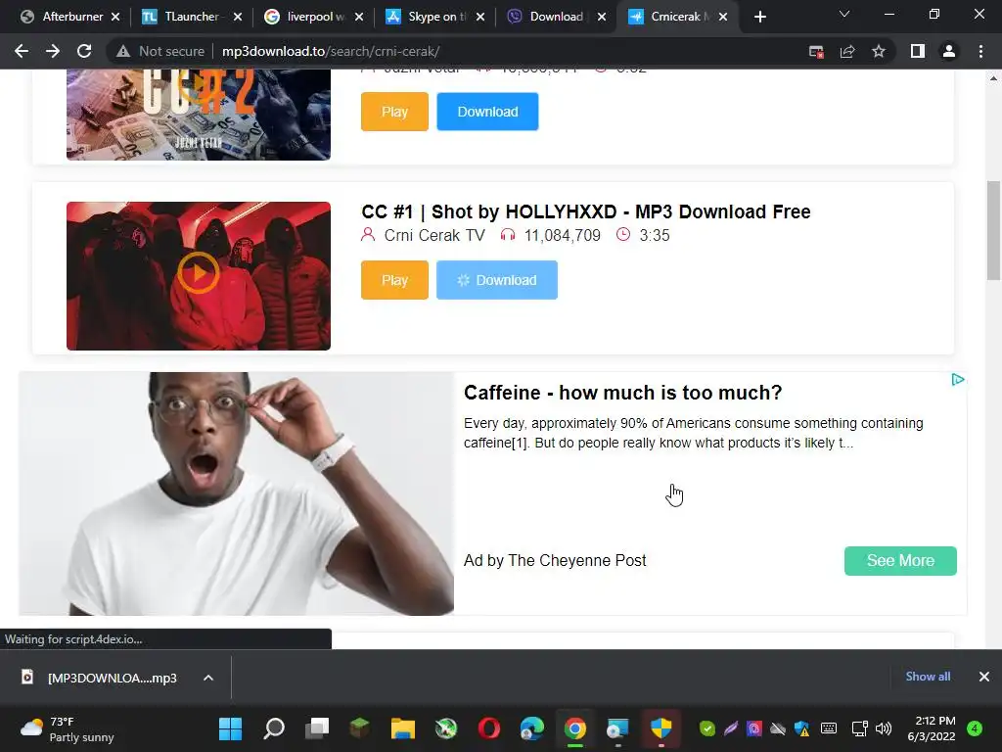This screenshot has width=1002, height=752.
Task: Open the volume control tray icon
Action: tap(884, 728)
